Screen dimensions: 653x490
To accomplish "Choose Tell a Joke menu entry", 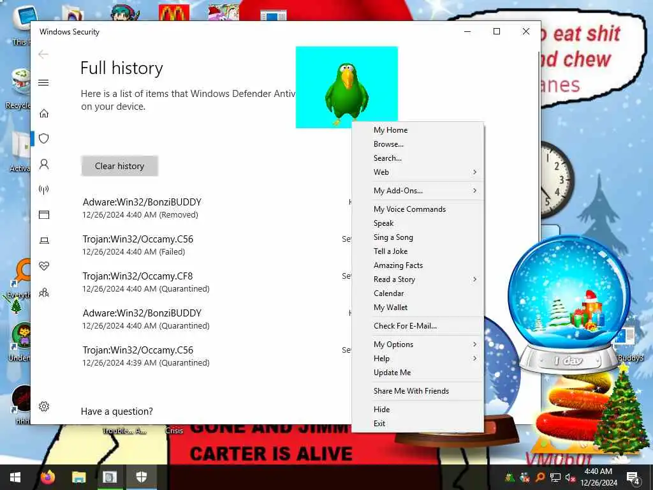I will (418, 251).
